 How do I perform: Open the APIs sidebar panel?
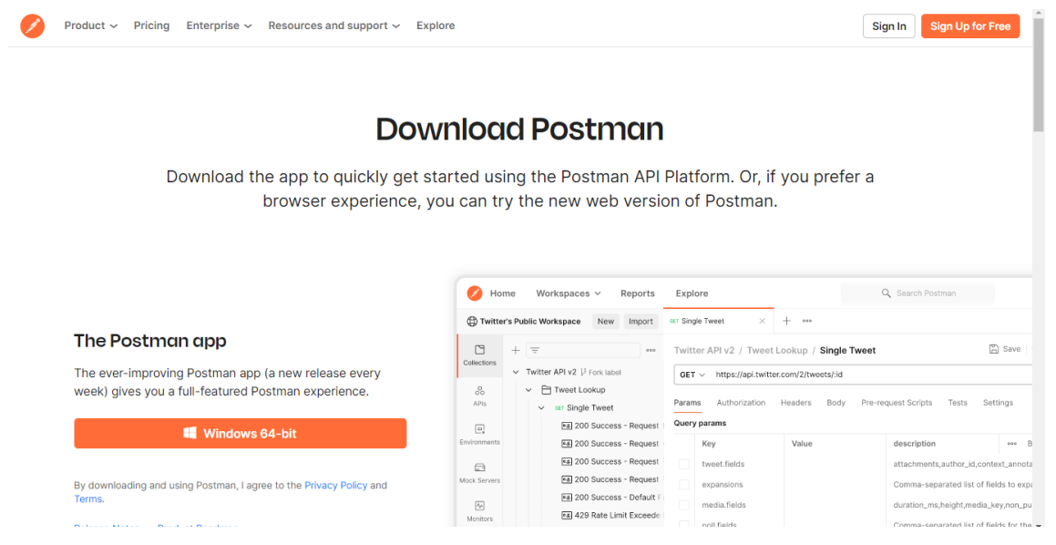pyautogui.click(x=479, y=396)
